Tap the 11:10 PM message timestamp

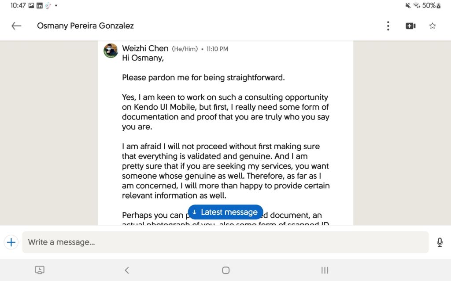point(217,49)
